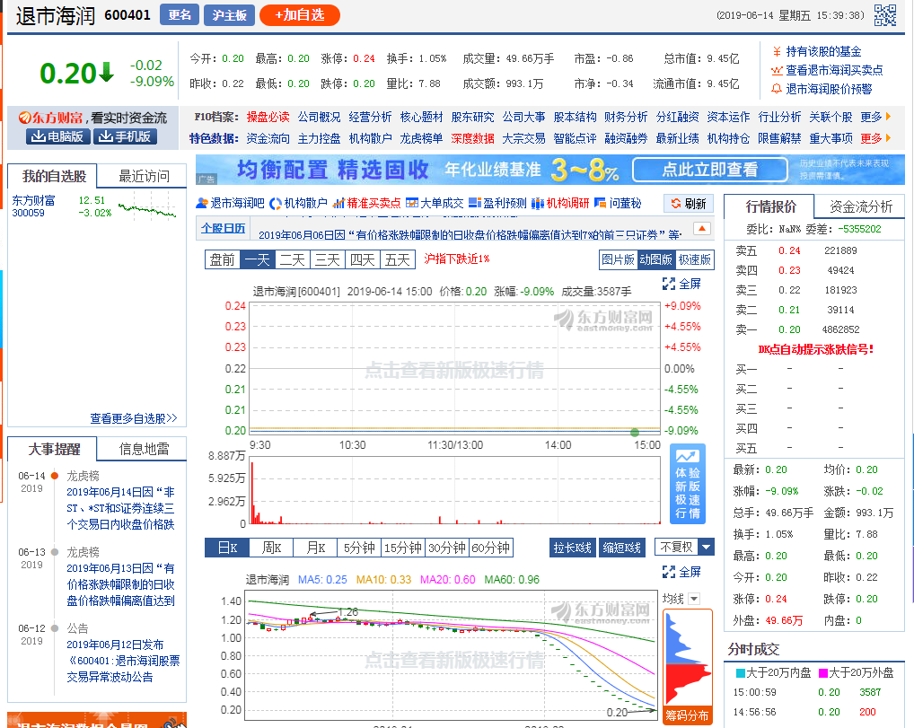Image resolution: width=914 pixels, height=728 pixels.
Task: Click the download icon on 手机版 button
Action: (106, 136)
